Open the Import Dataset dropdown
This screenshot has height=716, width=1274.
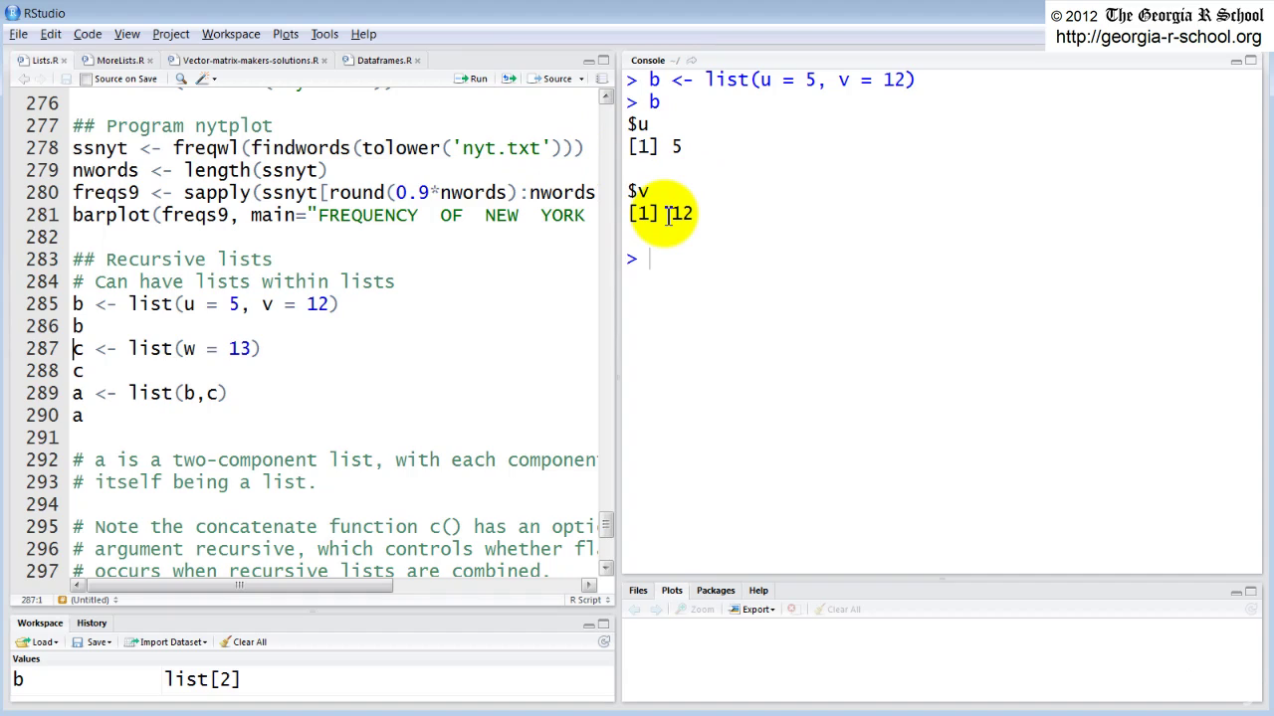[167, 642]
